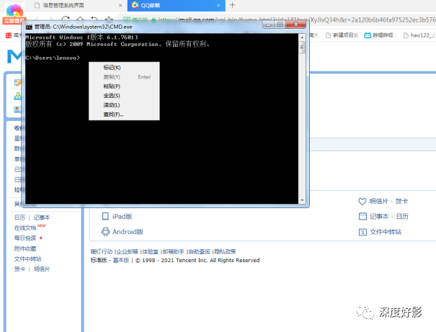The width and height of the screenshot is (436, 332).
Task: Open the sidebar 记事本 link beside 日历
Action: tap(42, 217)
